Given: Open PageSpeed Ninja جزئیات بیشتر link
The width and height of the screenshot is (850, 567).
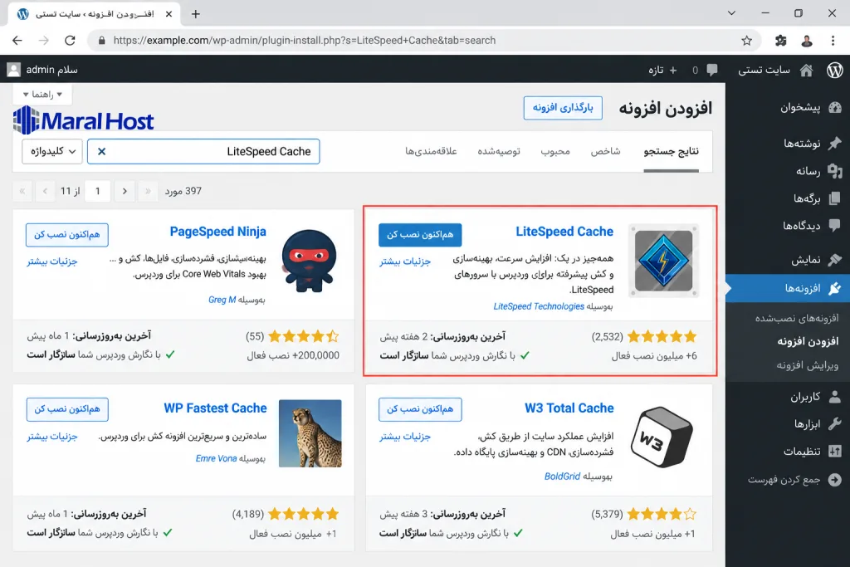Looking at the screenshot, I should click(52, 262).
